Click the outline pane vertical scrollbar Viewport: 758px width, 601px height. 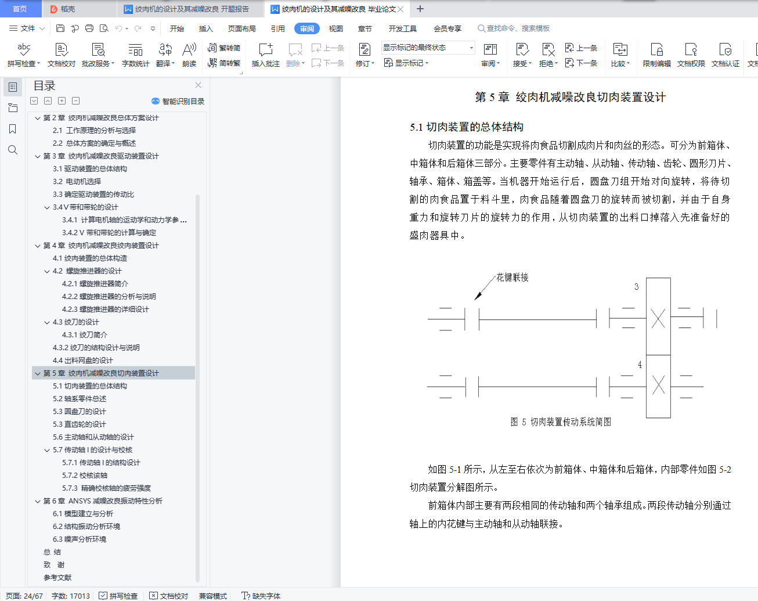[x=198, y=388]
